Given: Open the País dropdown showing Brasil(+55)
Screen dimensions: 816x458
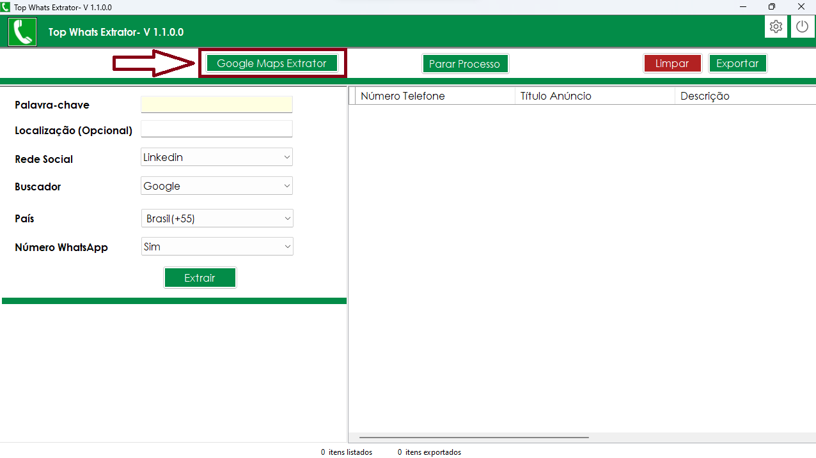Looking at the screenshot, I should pos(217,218).
